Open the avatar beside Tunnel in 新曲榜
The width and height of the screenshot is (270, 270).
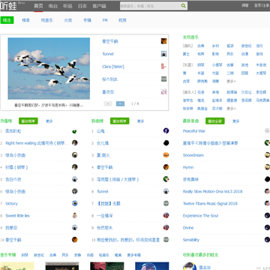(x=166, y=191)
